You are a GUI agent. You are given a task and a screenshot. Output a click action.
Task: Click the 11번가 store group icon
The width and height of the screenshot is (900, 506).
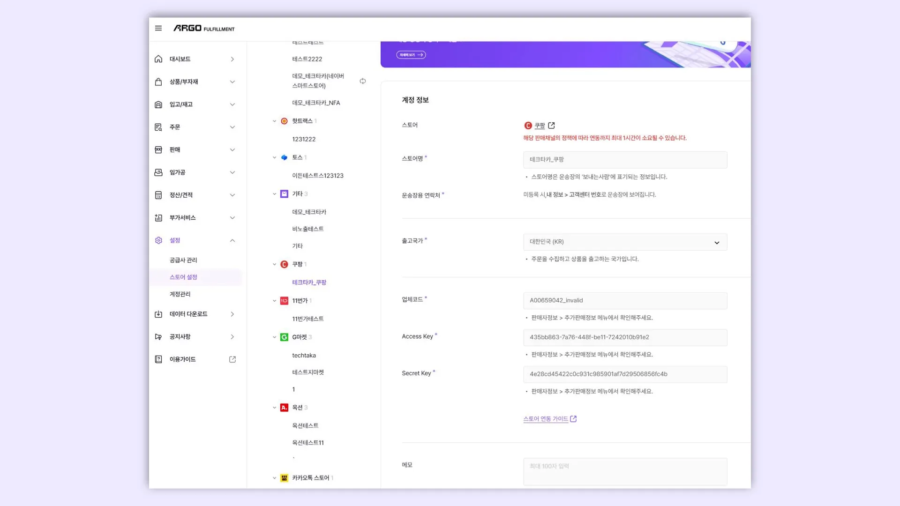[x=284, y=301]
